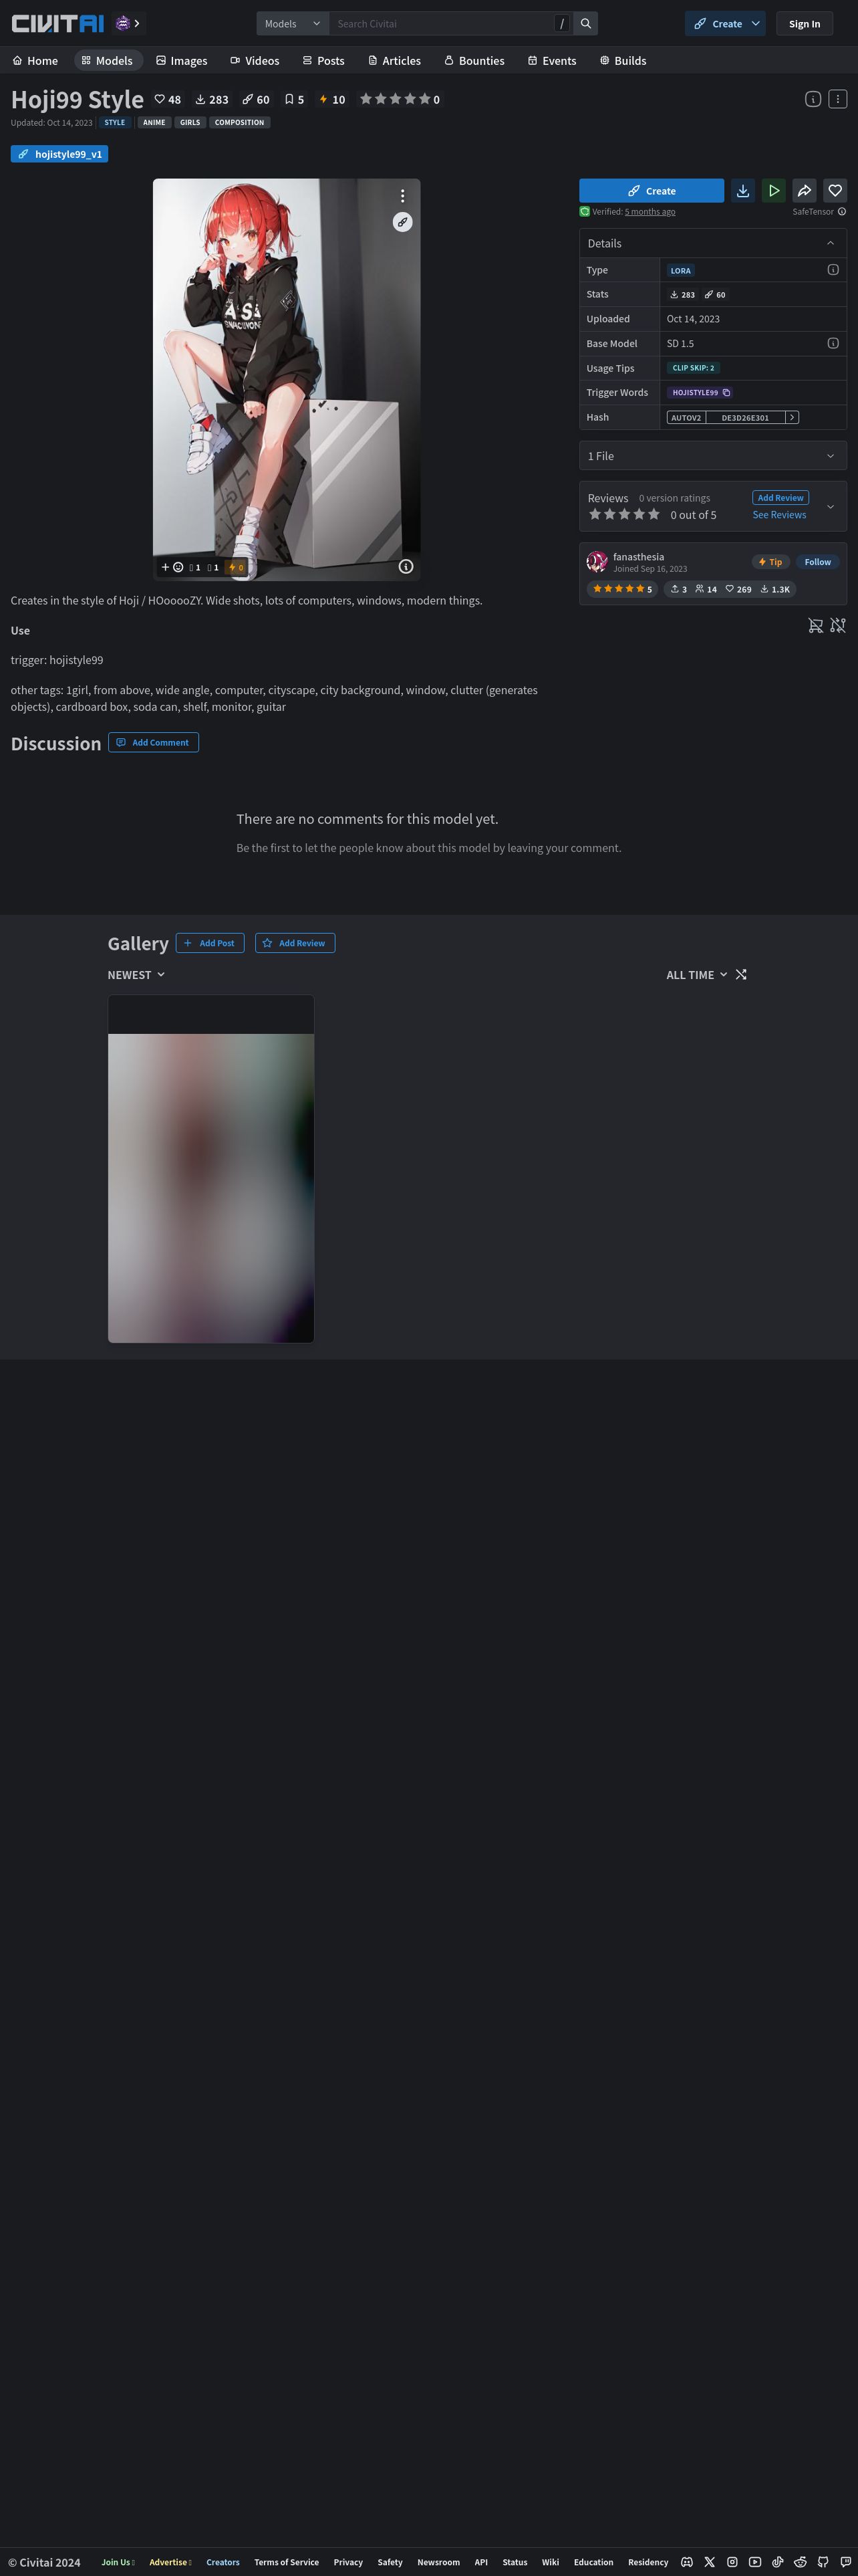Open YouTube link in footer

click(x=755, y=2562)
